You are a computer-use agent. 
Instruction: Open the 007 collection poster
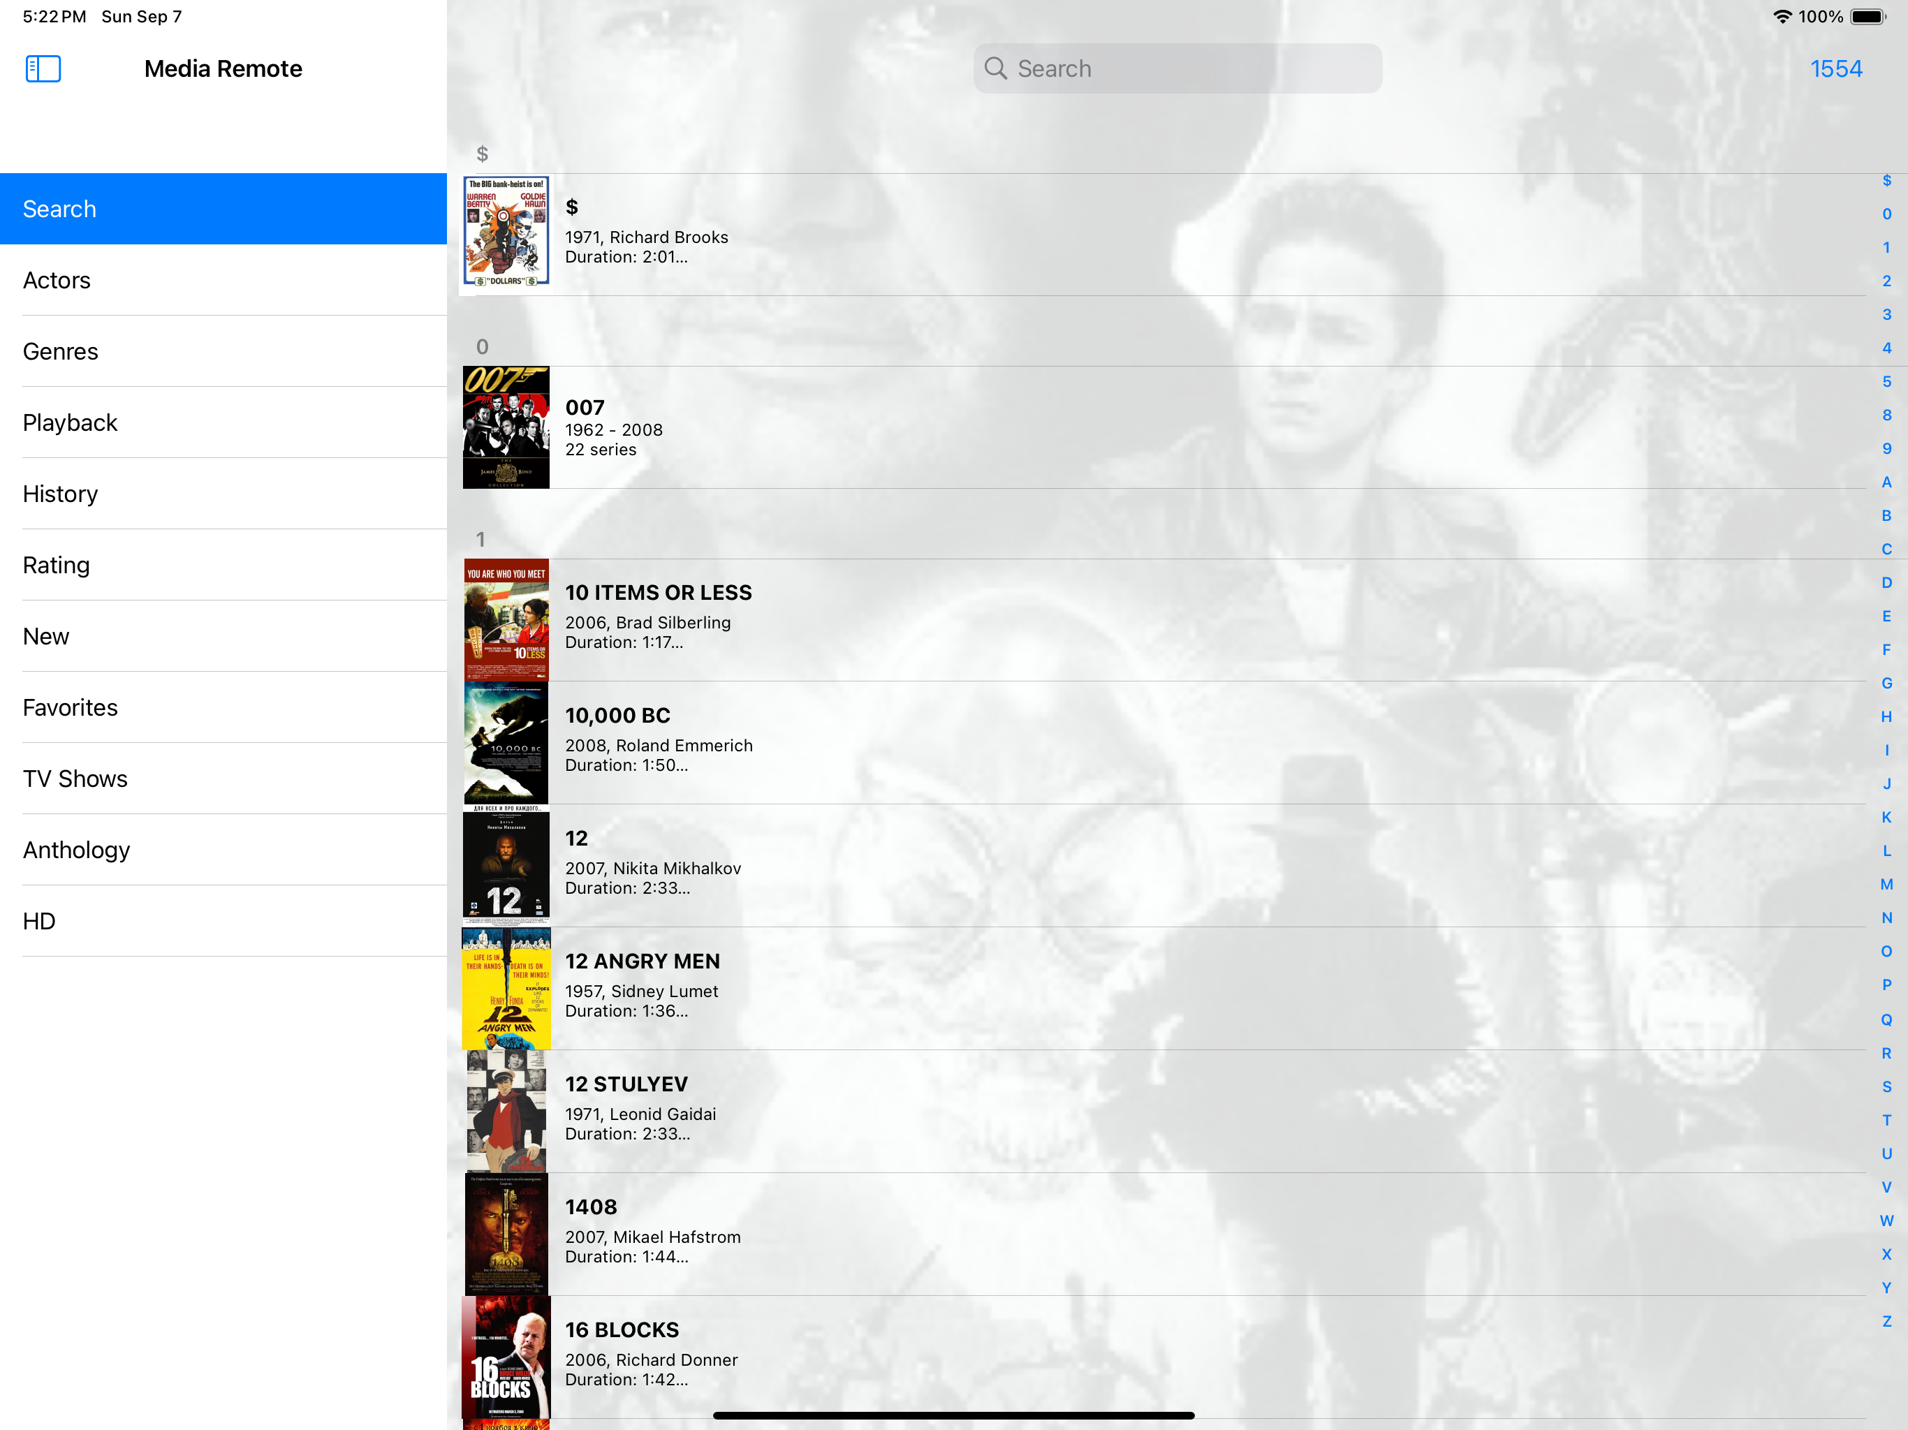click(x=506, y=427)
